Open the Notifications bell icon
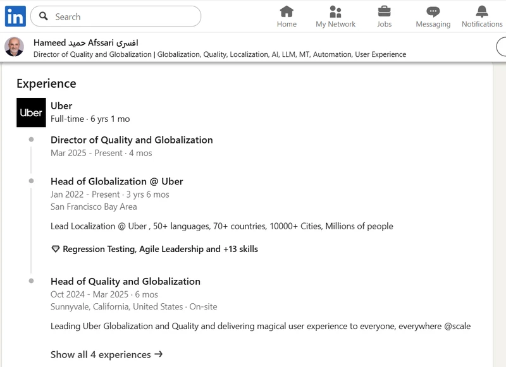This screenshot has height=367, width=506. [482, 12]
